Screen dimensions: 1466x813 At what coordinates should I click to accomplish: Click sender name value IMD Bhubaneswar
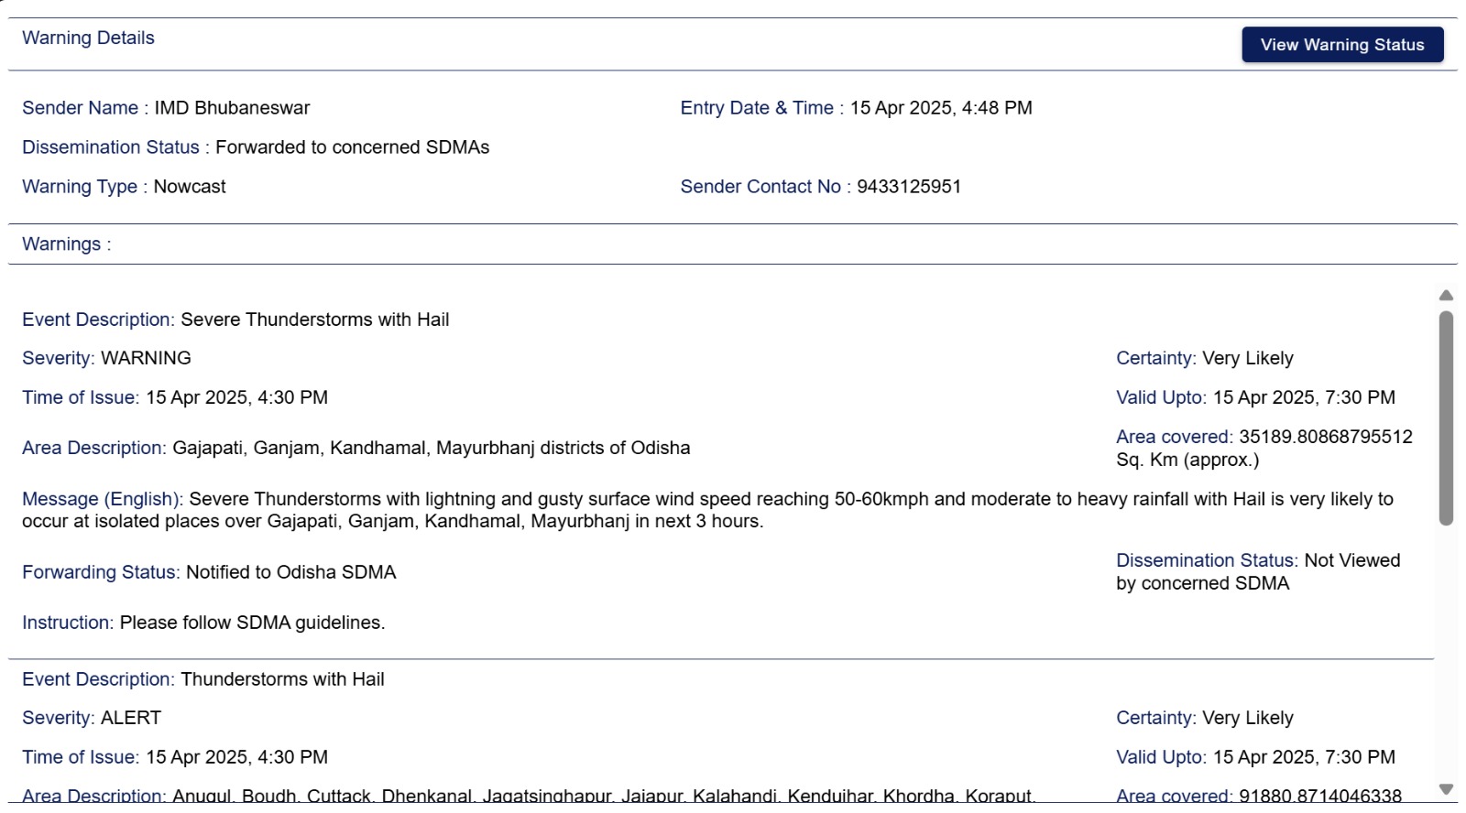232,108
